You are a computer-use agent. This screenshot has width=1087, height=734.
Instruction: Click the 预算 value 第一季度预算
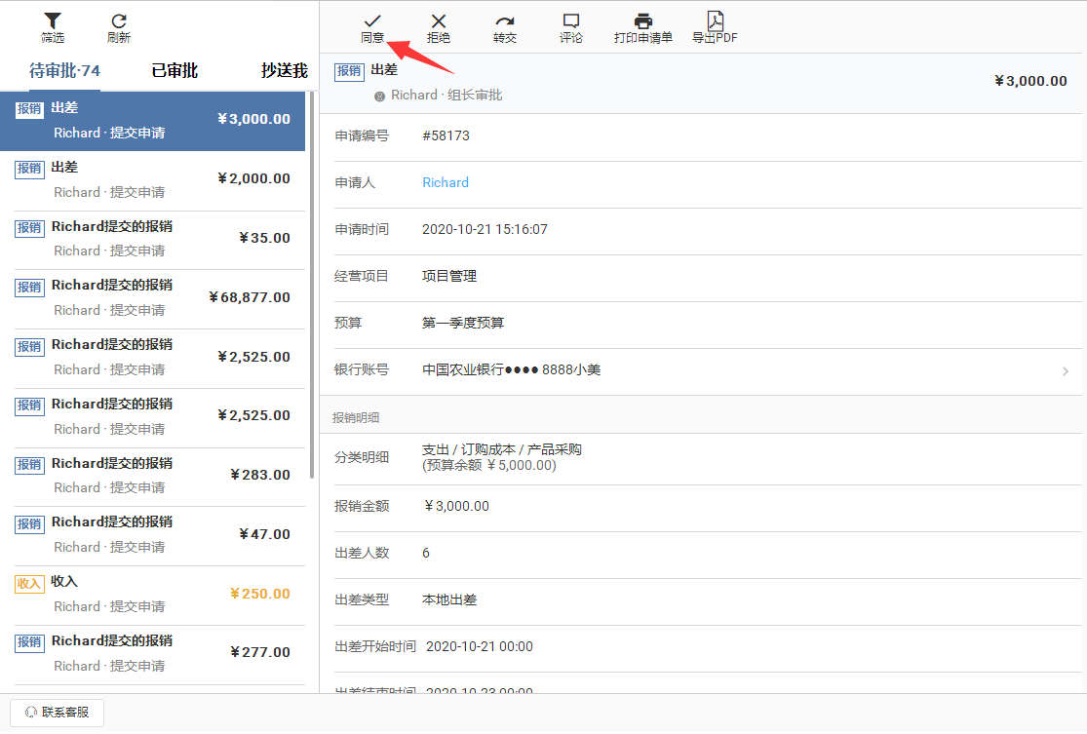coord(463,323)
